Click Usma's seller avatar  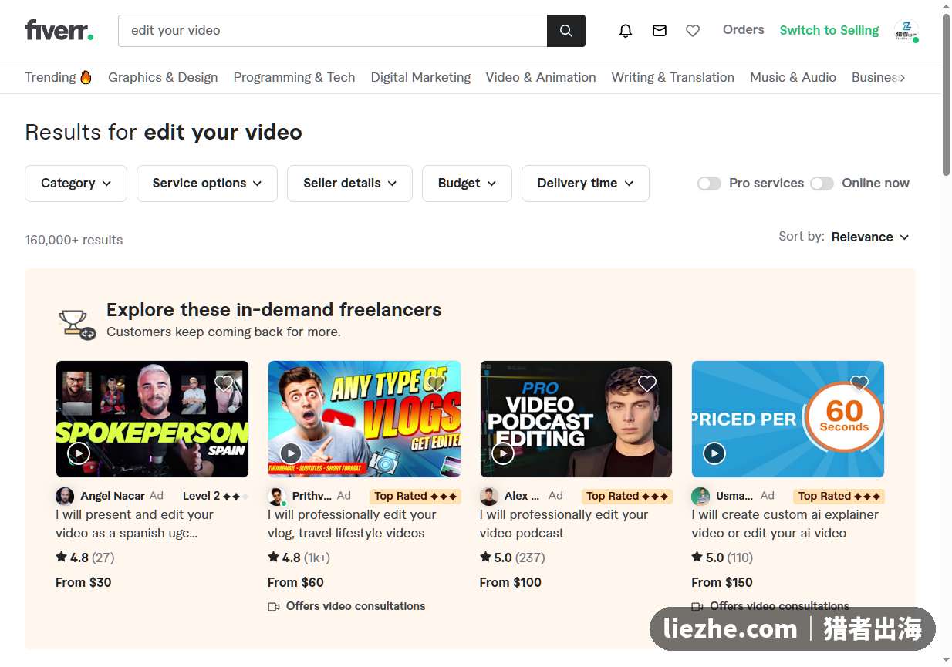(x=700, y=496)
